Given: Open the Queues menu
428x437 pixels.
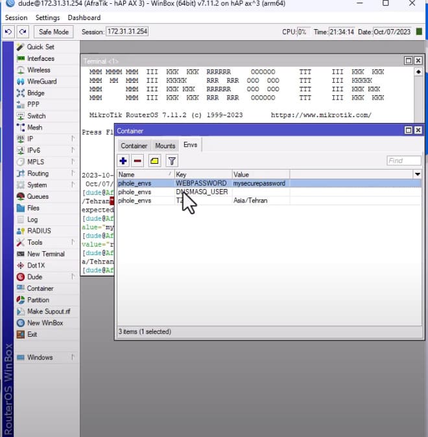Looking at the screenshot, I should 38,196.
